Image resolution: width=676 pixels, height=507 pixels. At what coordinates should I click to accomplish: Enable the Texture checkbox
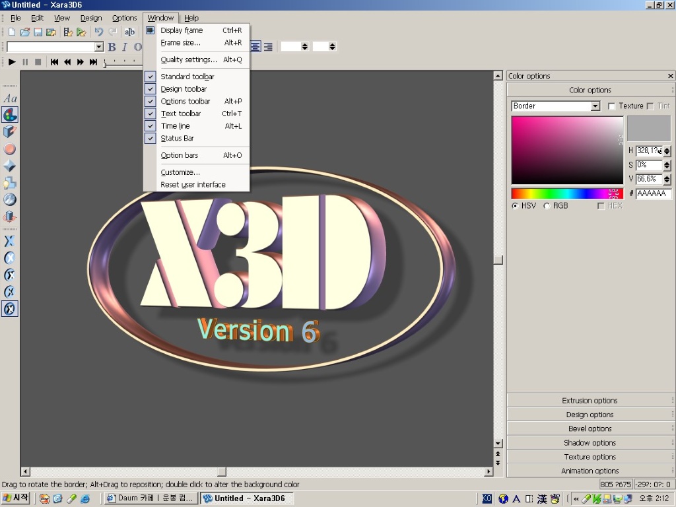pos(611,106)
